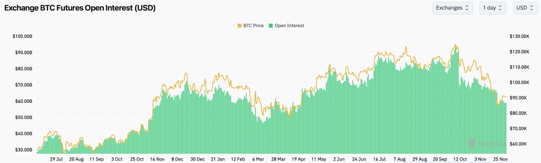Toggle Open Interest series text in legend

coord(289,26)
